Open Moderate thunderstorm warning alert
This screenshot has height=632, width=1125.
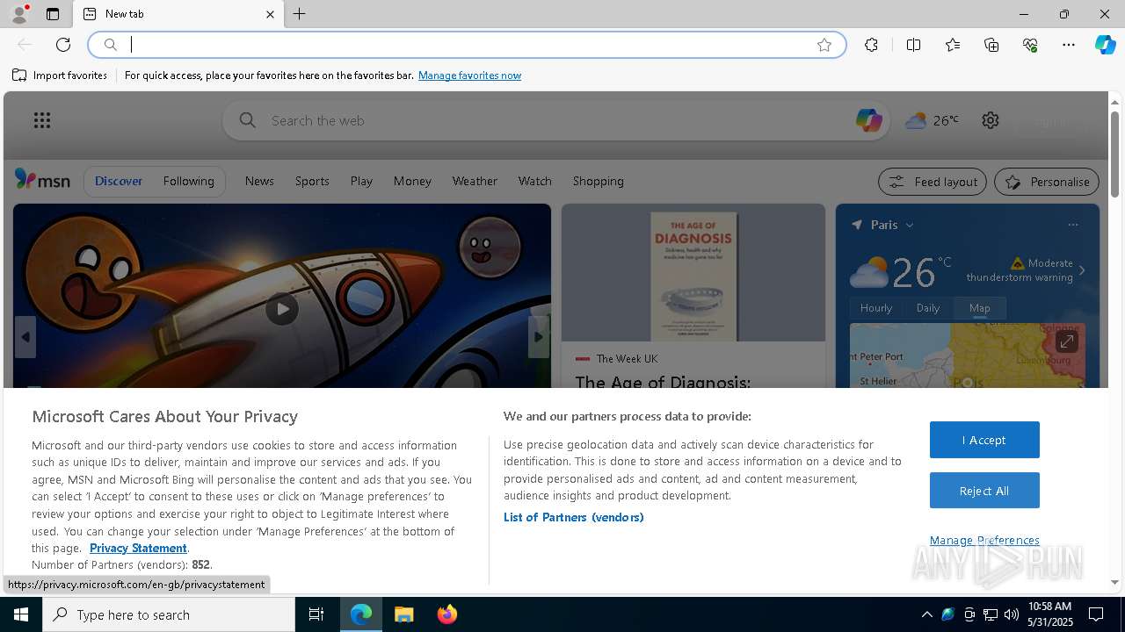point(1020,270)
